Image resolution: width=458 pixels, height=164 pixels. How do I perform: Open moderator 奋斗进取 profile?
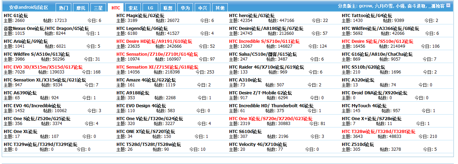pyautogui.click(x=416, y=6)
